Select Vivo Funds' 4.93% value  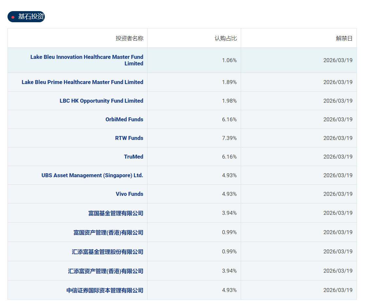[x=229, y=194]
